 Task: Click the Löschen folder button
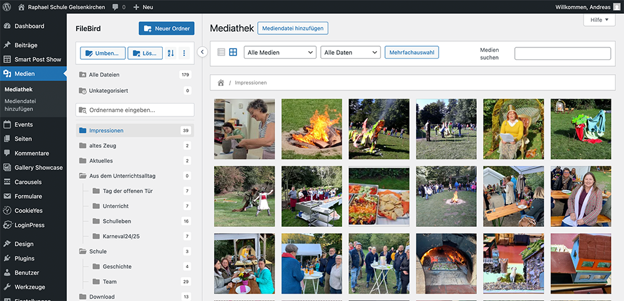pos(145,53)
